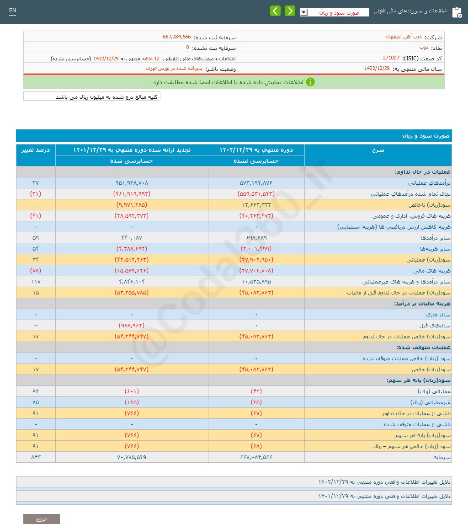This screenshot has width=468, height=524.
Task: Click the green left navigation arrow
Action: 275,10
